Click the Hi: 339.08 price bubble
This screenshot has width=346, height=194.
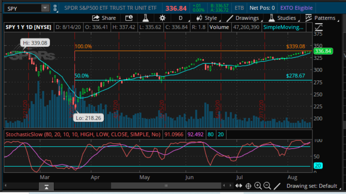(35, 43)
